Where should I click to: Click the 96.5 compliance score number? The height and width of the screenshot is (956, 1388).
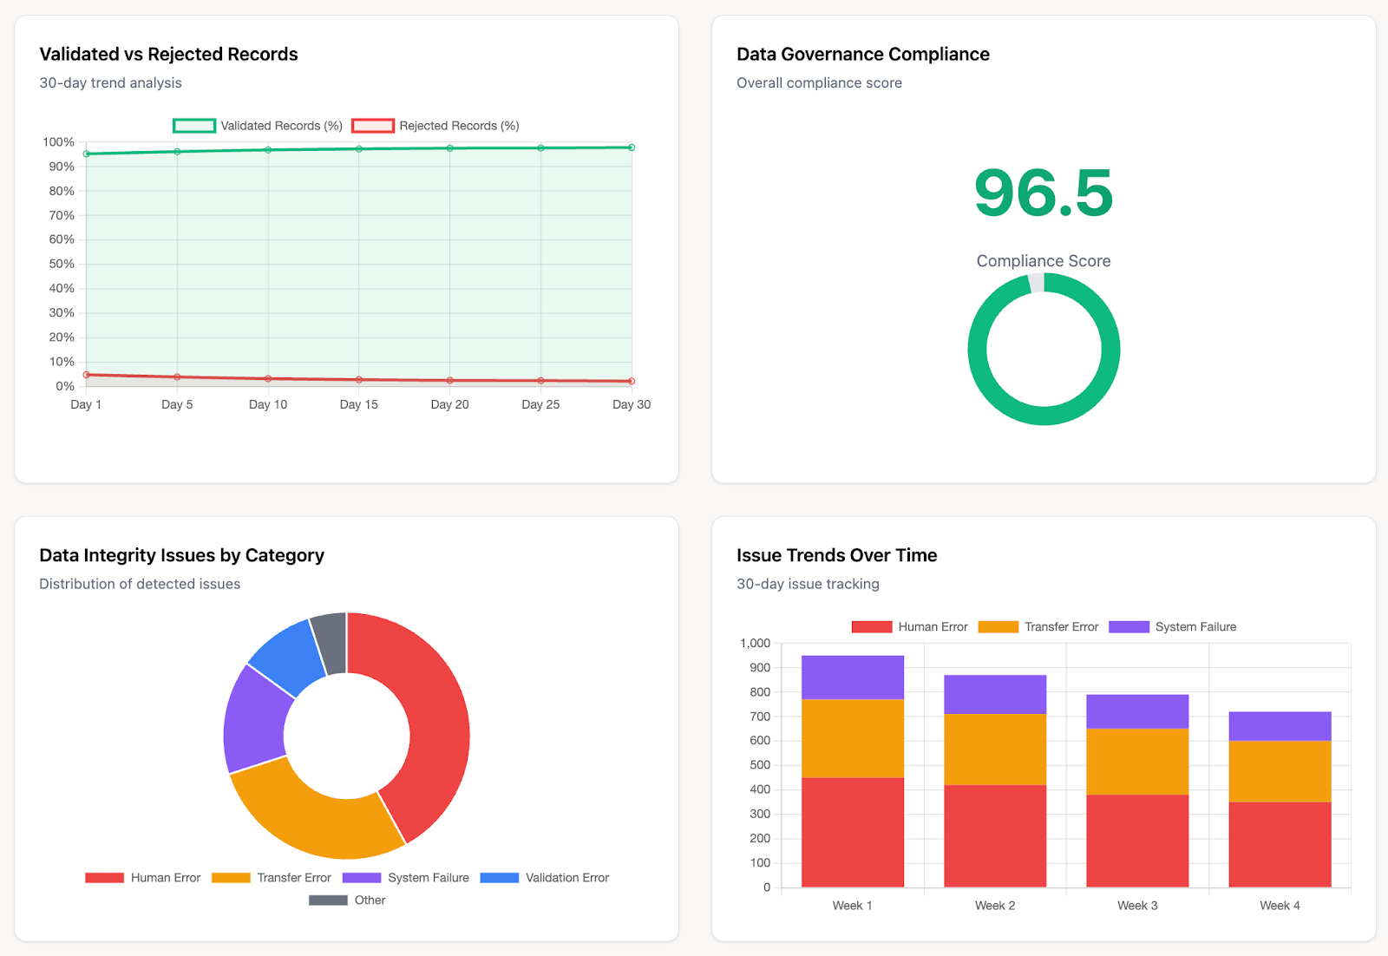(1043, 193)
